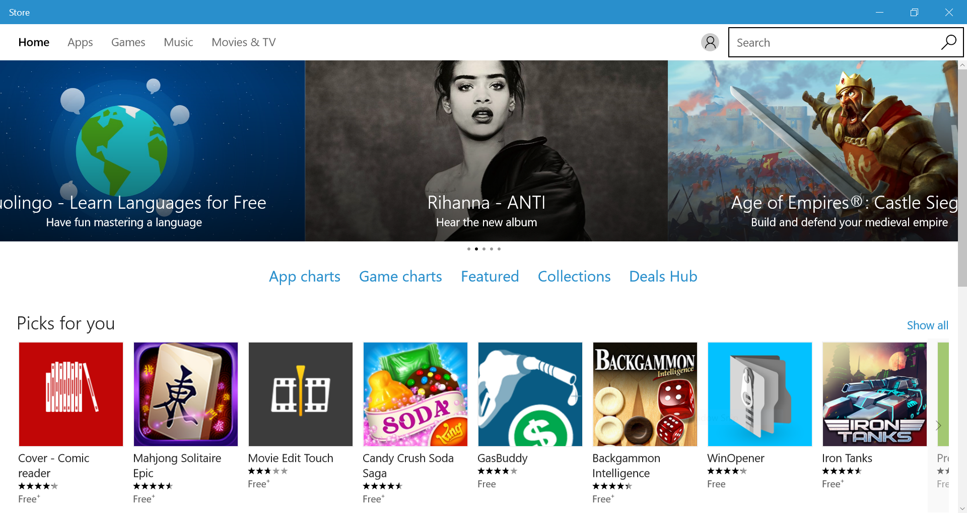Open the user account profile icon
The image size is (967, 513).
710,42
